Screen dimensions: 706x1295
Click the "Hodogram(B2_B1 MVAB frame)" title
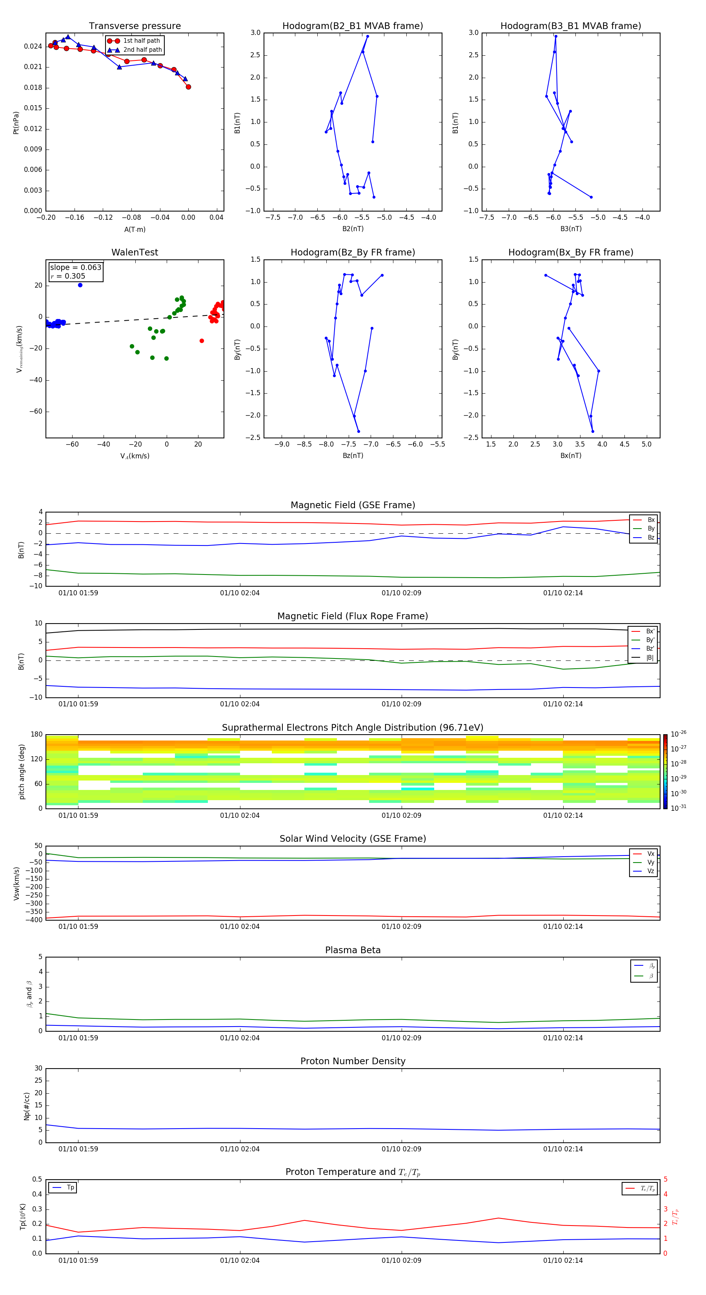[x=353, y=26]
